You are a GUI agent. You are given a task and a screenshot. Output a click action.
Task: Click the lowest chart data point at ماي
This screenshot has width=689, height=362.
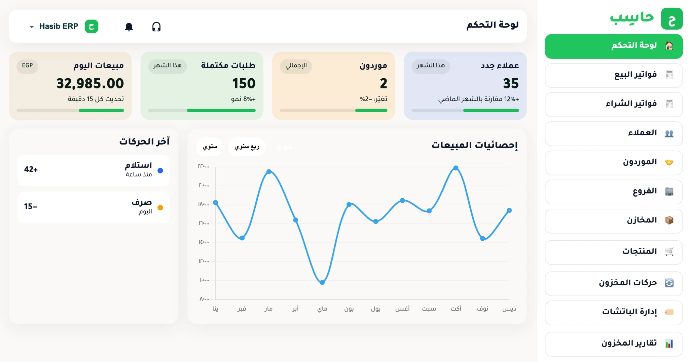(x=322, y=282)
